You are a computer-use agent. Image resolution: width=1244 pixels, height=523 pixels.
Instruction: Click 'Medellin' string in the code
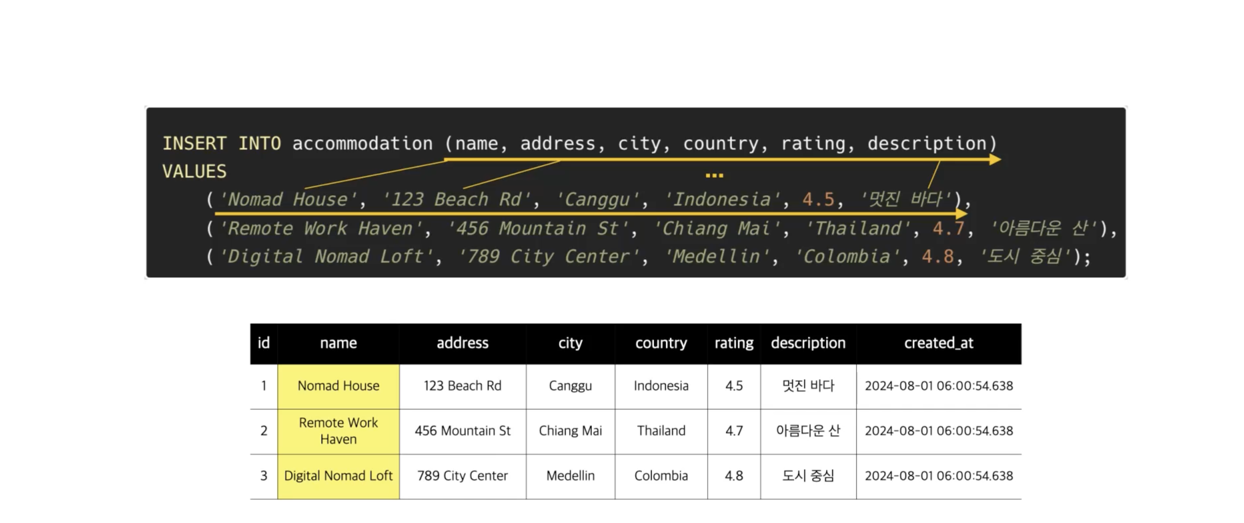coord(717,257)
